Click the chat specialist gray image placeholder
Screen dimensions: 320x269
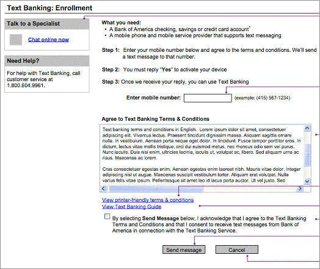pos(16,40)
